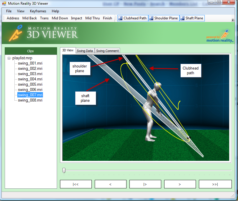Minimize the Motion Reality 3D Viewer window
The image size is (238, 201).
(x=212, y=2)
